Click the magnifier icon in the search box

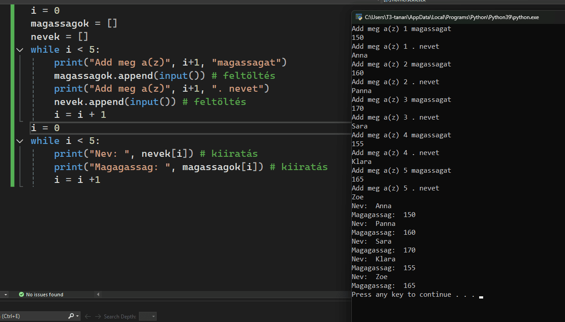[71, 316]
